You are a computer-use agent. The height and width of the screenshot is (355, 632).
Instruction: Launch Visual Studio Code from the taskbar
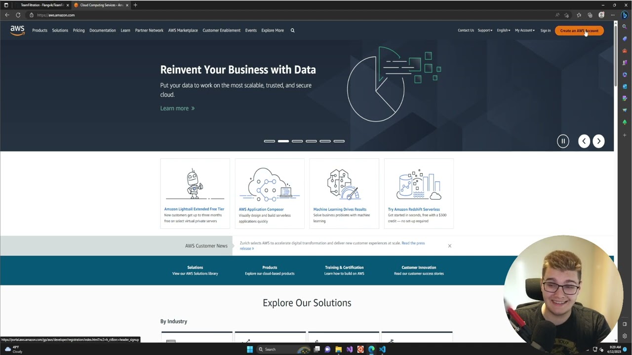pyautogui.click(x=383, y=350)
